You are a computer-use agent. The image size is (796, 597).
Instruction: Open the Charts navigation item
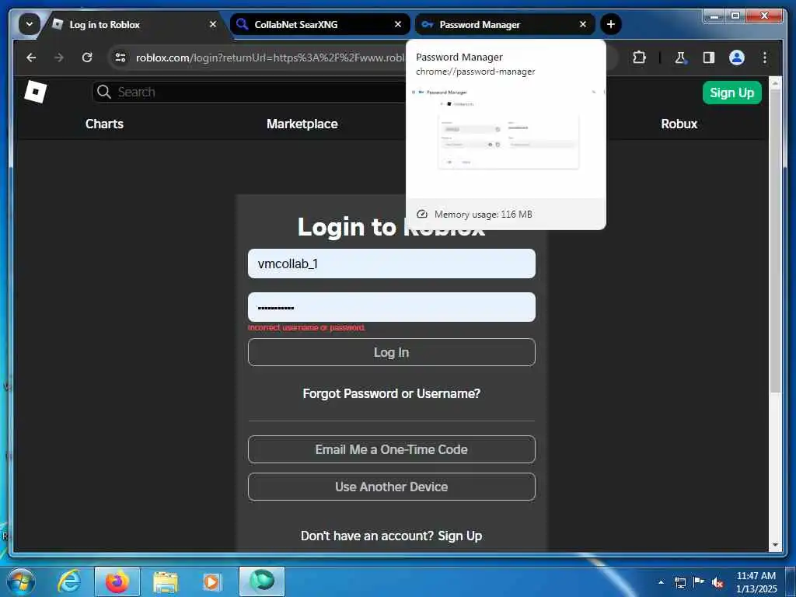tap(104, 124)
